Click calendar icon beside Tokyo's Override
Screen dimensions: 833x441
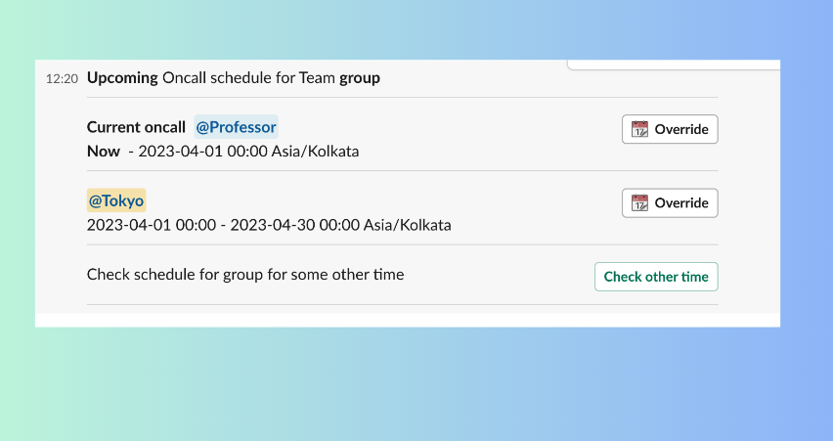tap(640, 203)
